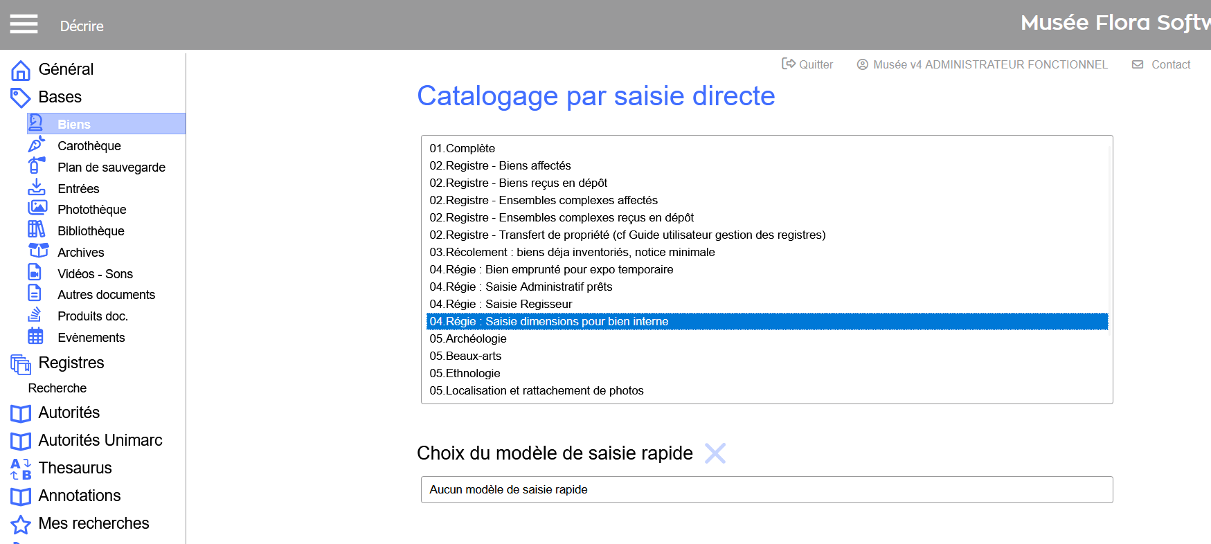Image resolution: width=1211 pixels, height=544 pixels.
Task: Click the Entrées download icon
Action: click(37, 188)
